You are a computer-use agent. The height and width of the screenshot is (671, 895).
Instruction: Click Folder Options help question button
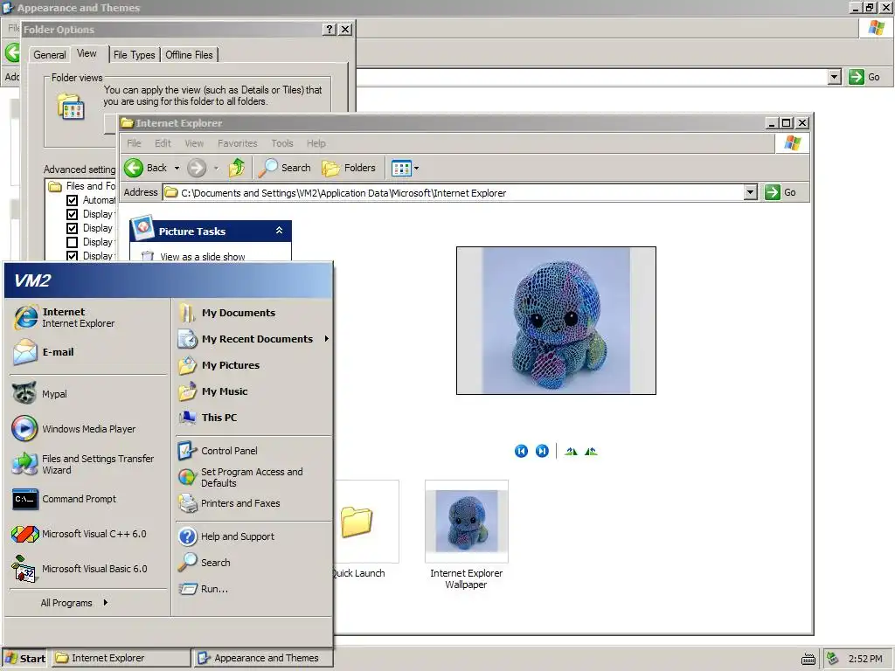click(330, 29)
